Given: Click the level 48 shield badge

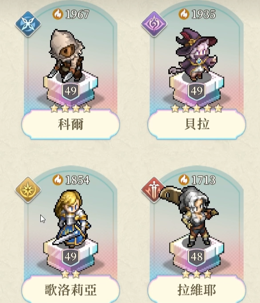Looking at the screenshot, I should (197, 257).
